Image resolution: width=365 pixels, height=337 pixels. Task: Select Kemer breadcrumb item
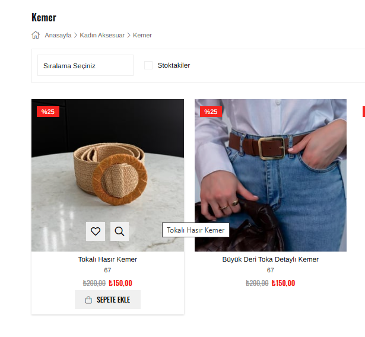(x=142, y=35)
